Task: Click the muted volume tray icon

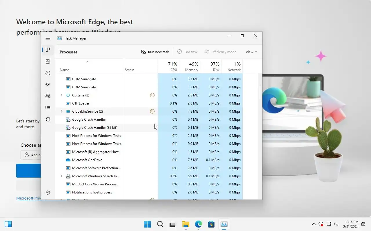Action: click(x=336, y=224)
